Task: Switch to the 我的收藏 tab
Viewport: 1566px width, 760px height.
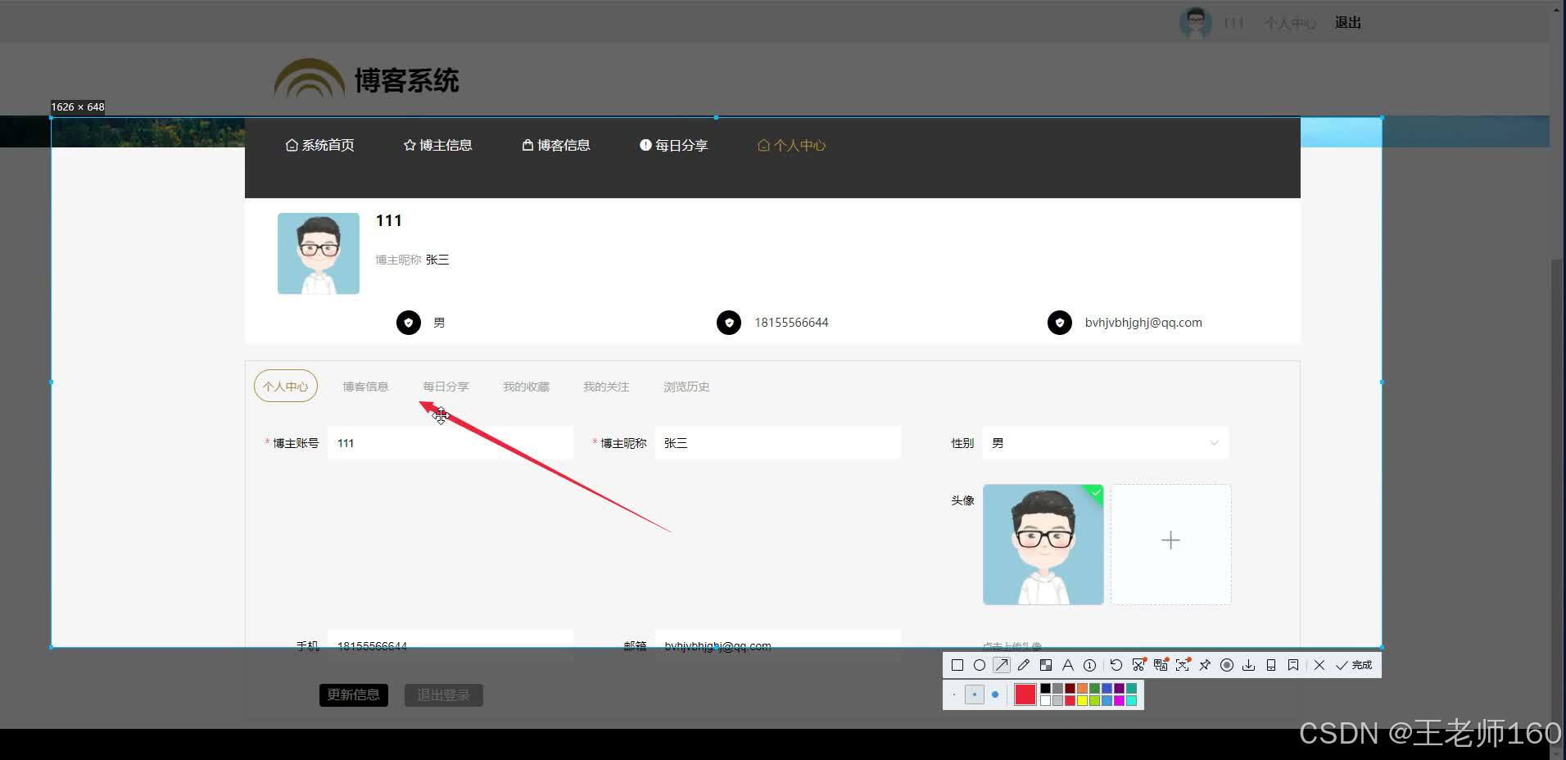Action: pos(526,387)
